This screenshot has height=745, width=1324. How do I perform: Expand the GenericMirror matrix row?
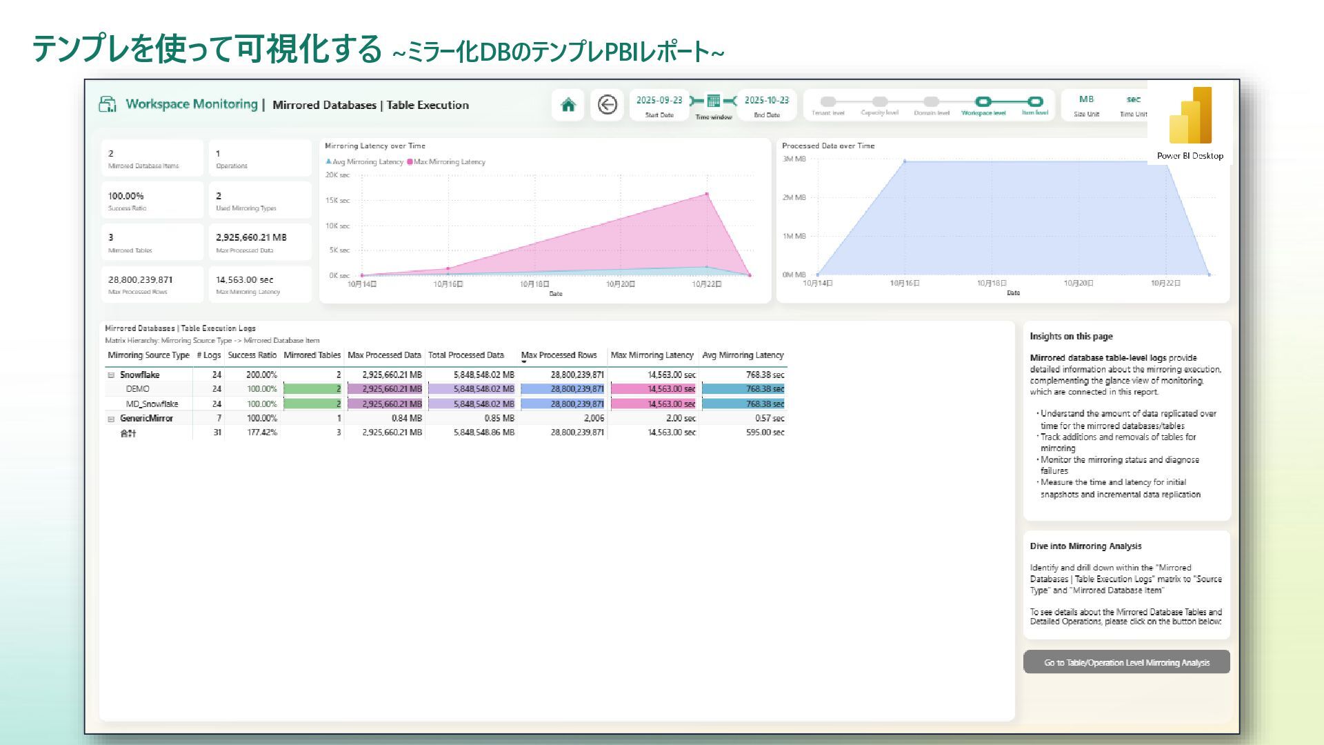111,419
